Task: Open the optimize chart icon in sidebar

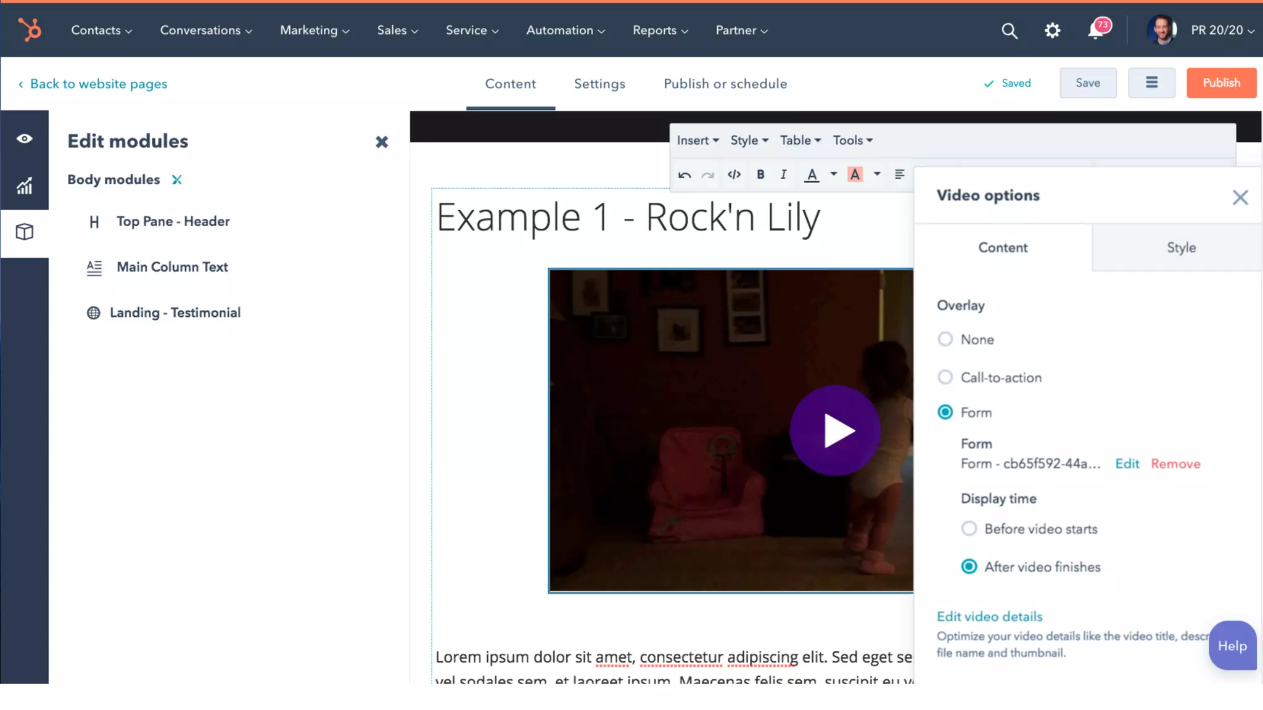Action: click(x=24, y=186)
